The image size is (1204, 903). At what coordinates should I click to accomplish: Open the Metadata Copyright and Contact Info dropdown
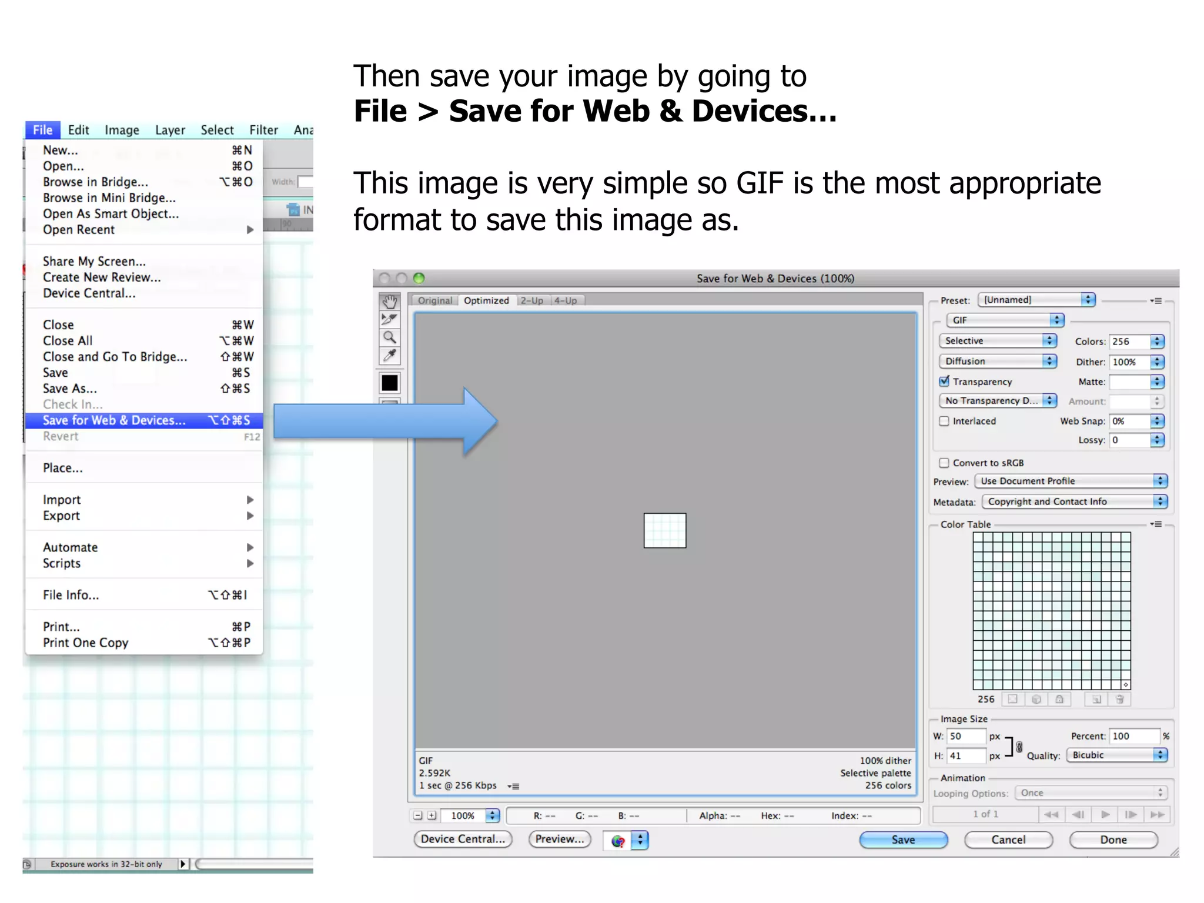pos(1075,501)
